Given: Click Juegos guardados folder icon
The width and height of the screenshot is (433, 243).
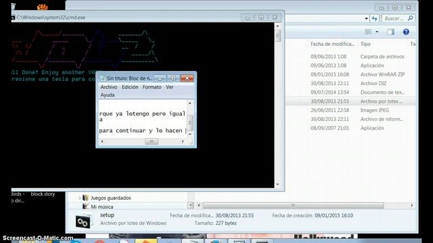Looking at the screenshot, I should (x=86, y=198).
